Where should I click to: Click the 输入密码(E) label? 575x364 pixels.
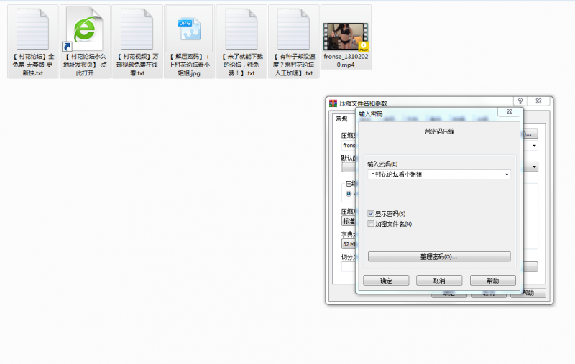[x=382, y=164]
